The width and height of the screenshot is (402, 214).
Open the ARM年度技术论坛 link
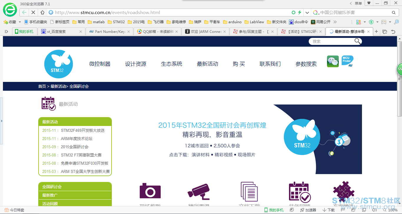coord(77,139)
